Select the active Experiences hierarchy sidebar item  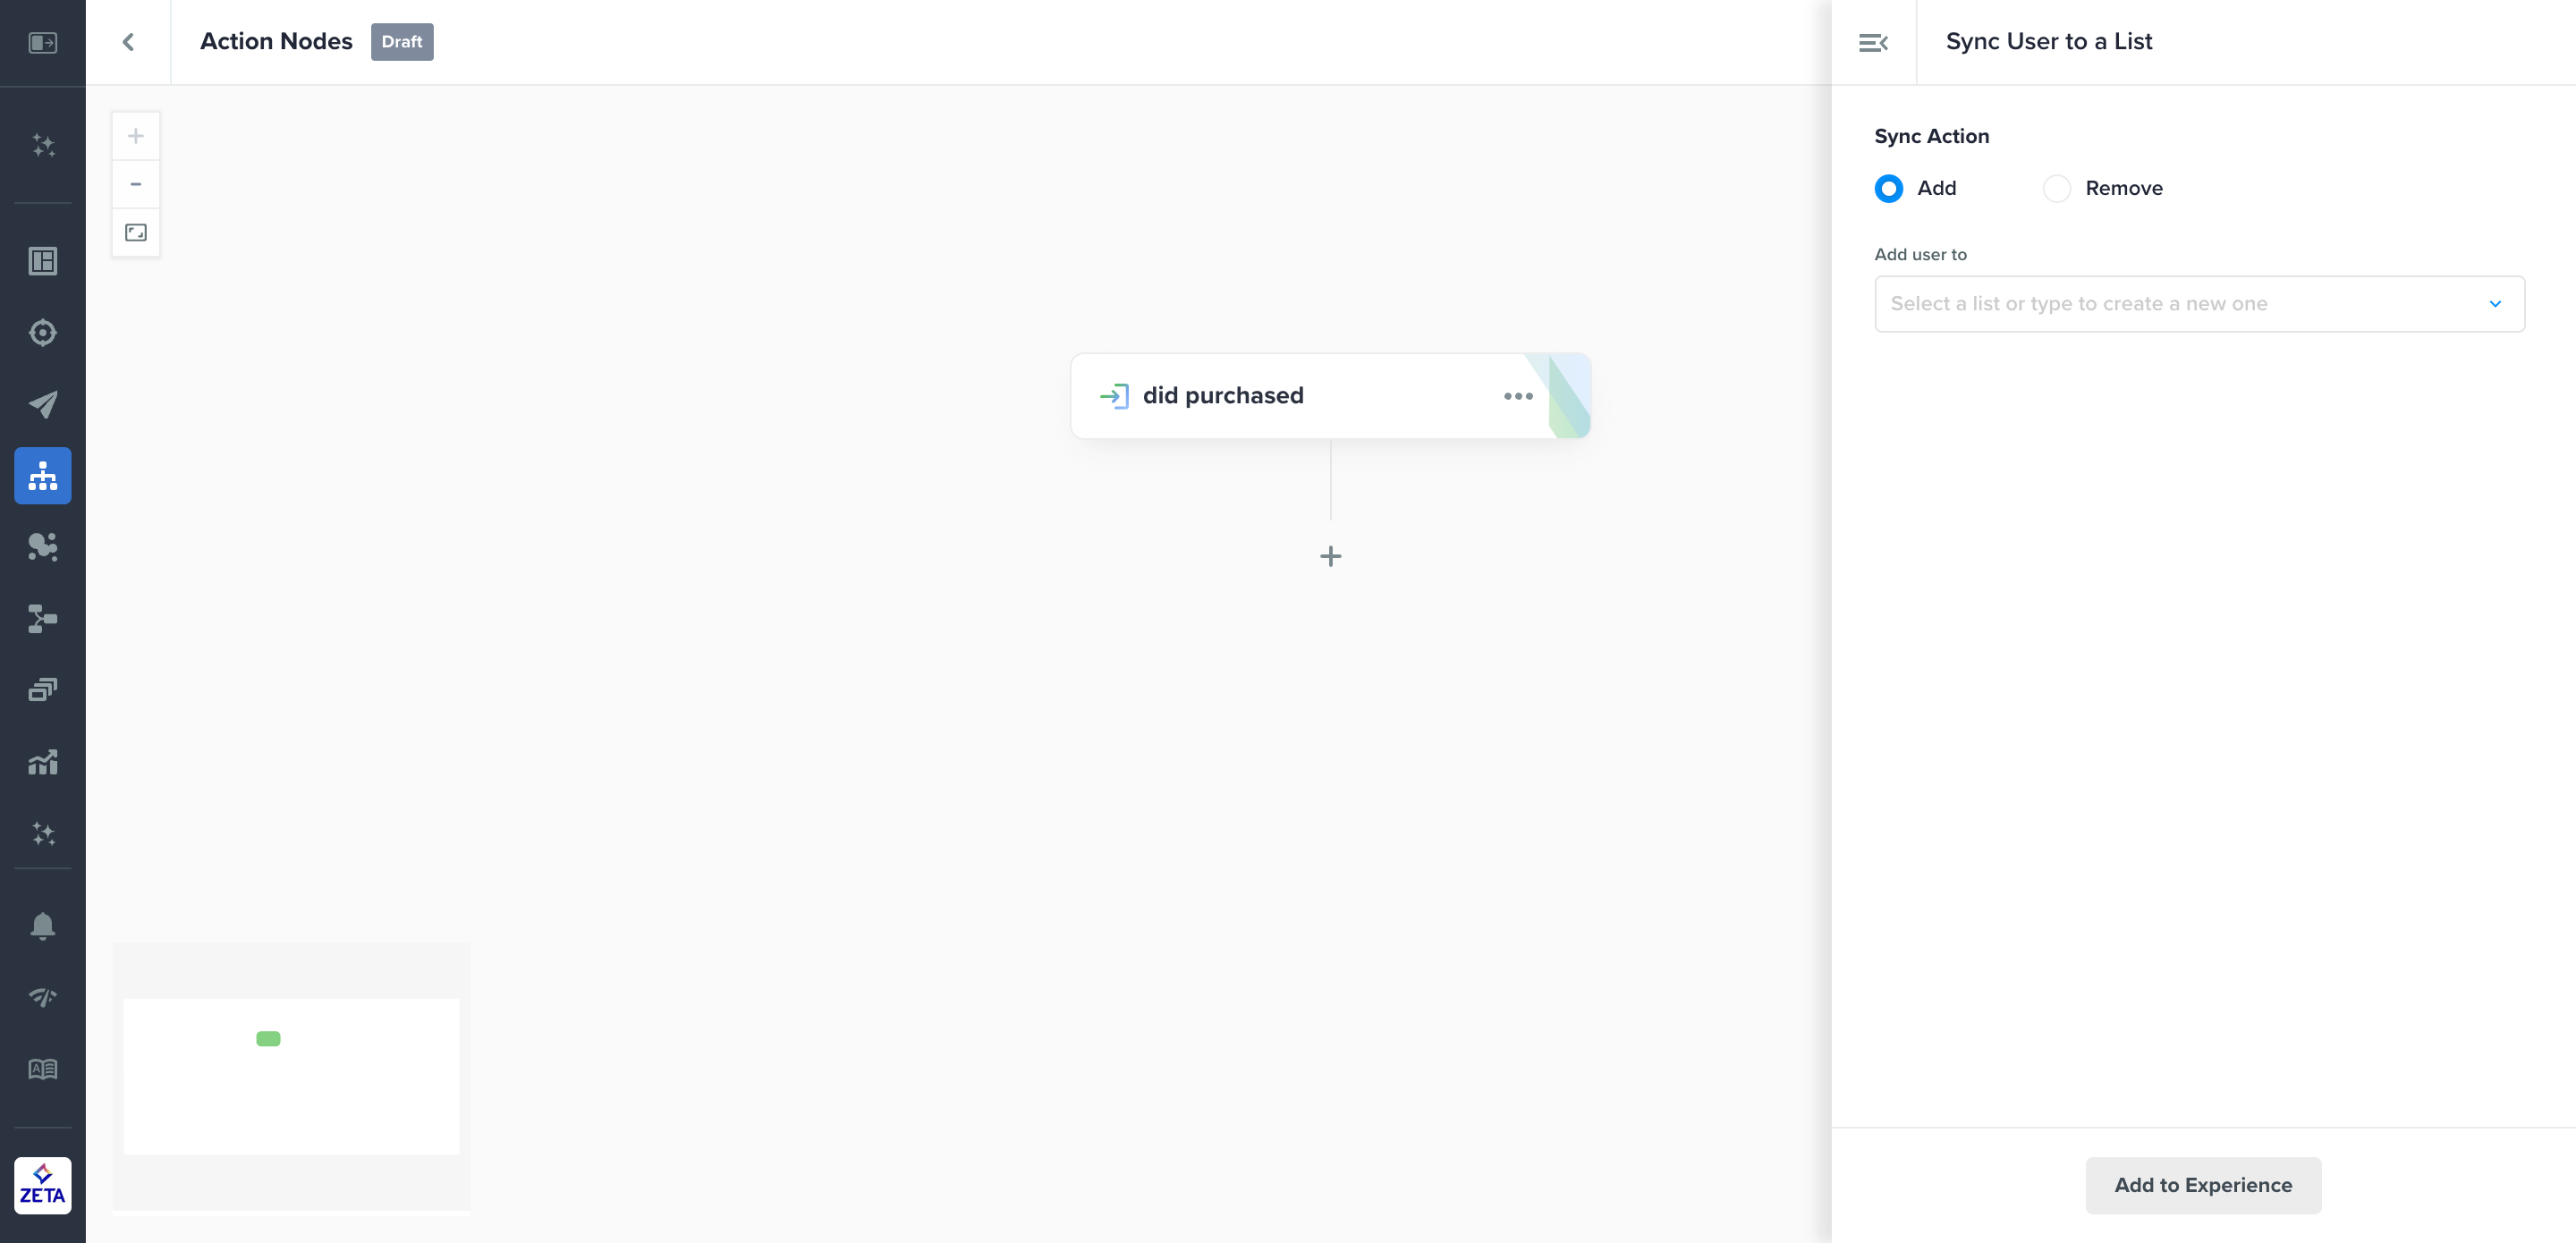coord(42,476)
